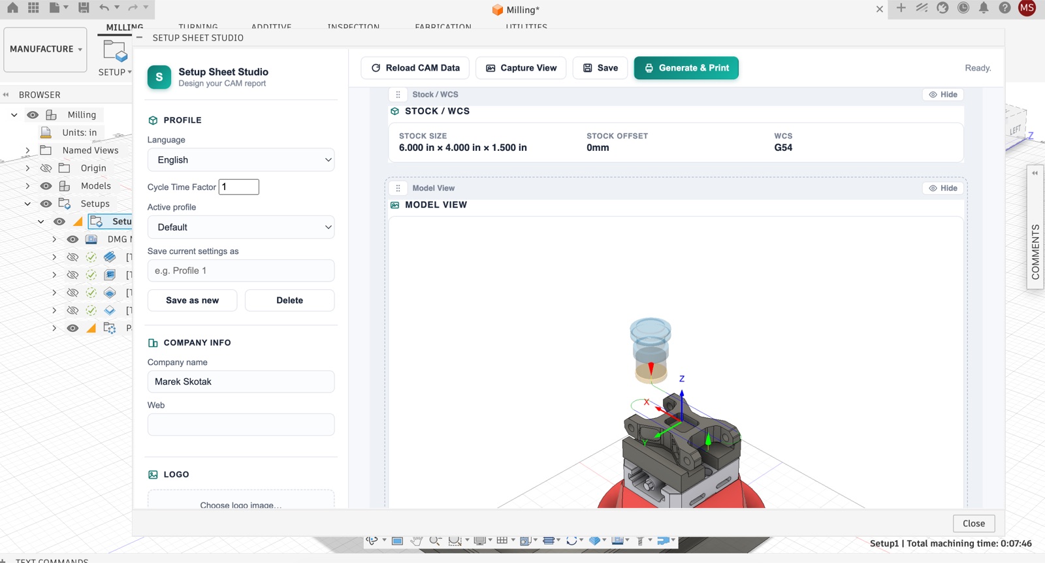This screenshot has width=1045, height=563.
Task: Select the Zoom magnifier tool
Action: coord(434,540)
